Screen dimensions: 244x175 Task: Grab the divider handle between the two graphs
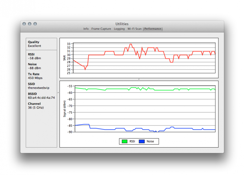139,79
